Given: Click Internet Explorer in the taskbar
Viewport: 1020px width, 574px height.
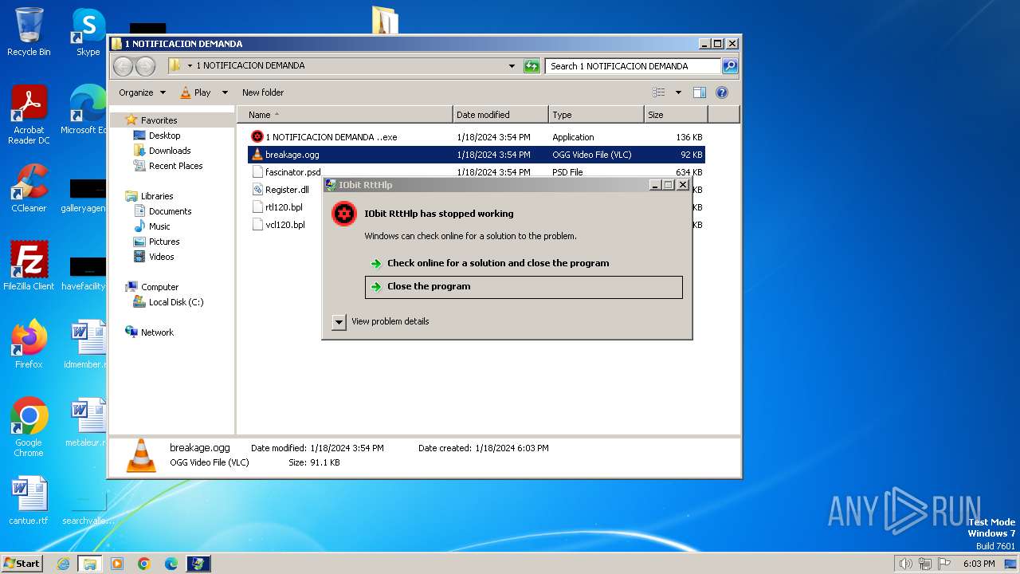Looking at the screenshot, I should click(63, 564).
